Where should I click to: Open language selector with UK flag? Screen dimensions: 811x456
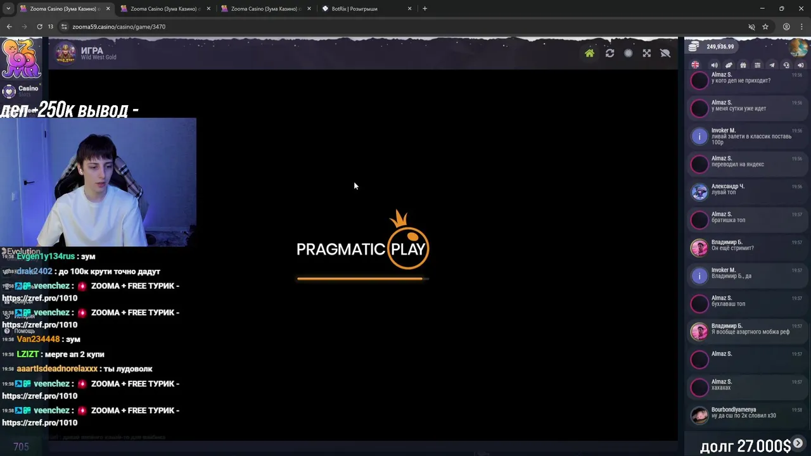695,65
